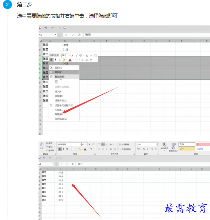Screen dimensions: 210x220
Task: Choose 清除内容(N) from context menu
Action: tap(64, 101)
